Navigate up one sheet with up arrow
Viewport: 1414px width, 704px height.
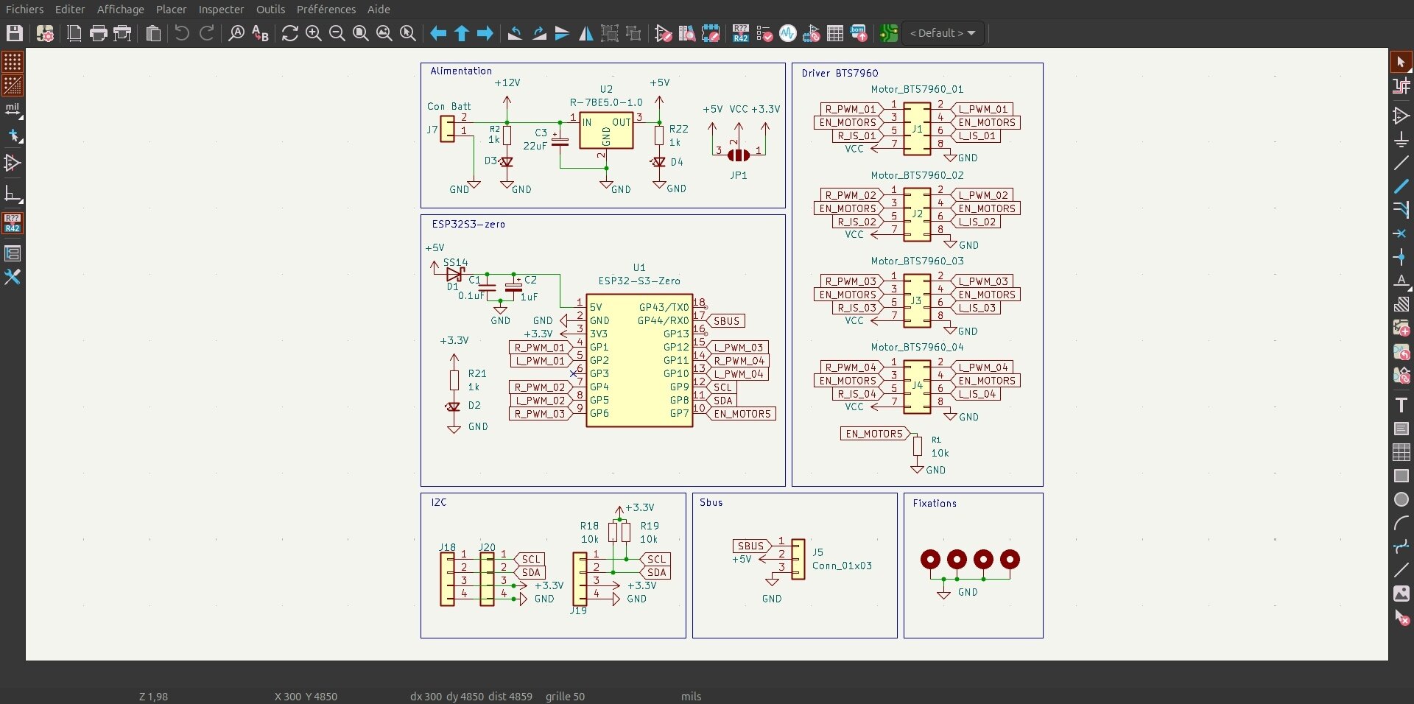tap(462, 33)
